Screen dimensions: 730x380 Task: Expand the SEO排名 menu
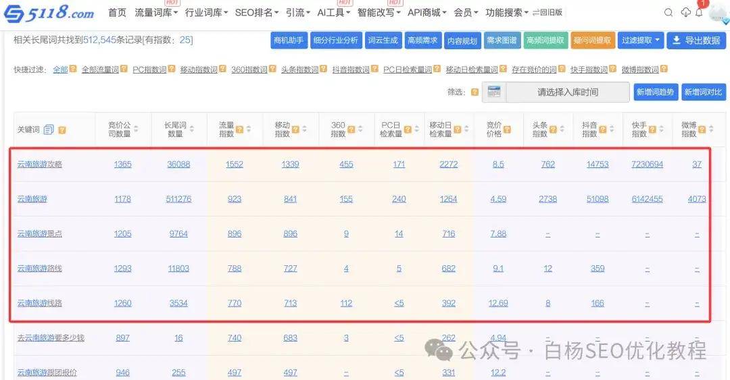[257, 13]
